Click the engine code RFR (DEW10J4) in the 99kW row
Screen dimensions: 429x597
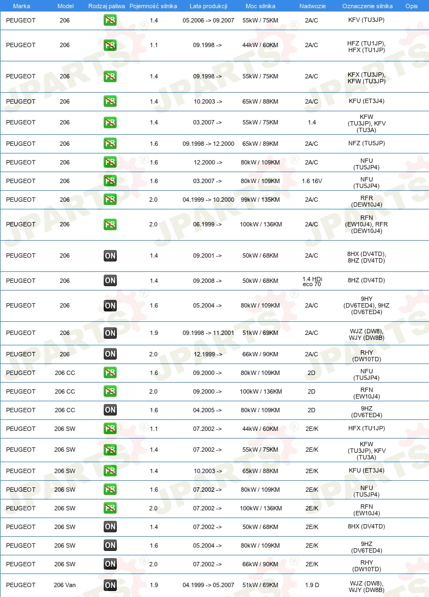(x=366, y=201)
